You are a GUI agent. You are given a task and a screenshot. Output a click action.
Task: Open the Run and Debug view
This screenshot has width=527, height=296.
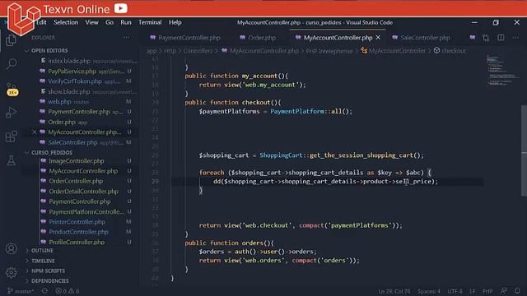pos(11,113)
